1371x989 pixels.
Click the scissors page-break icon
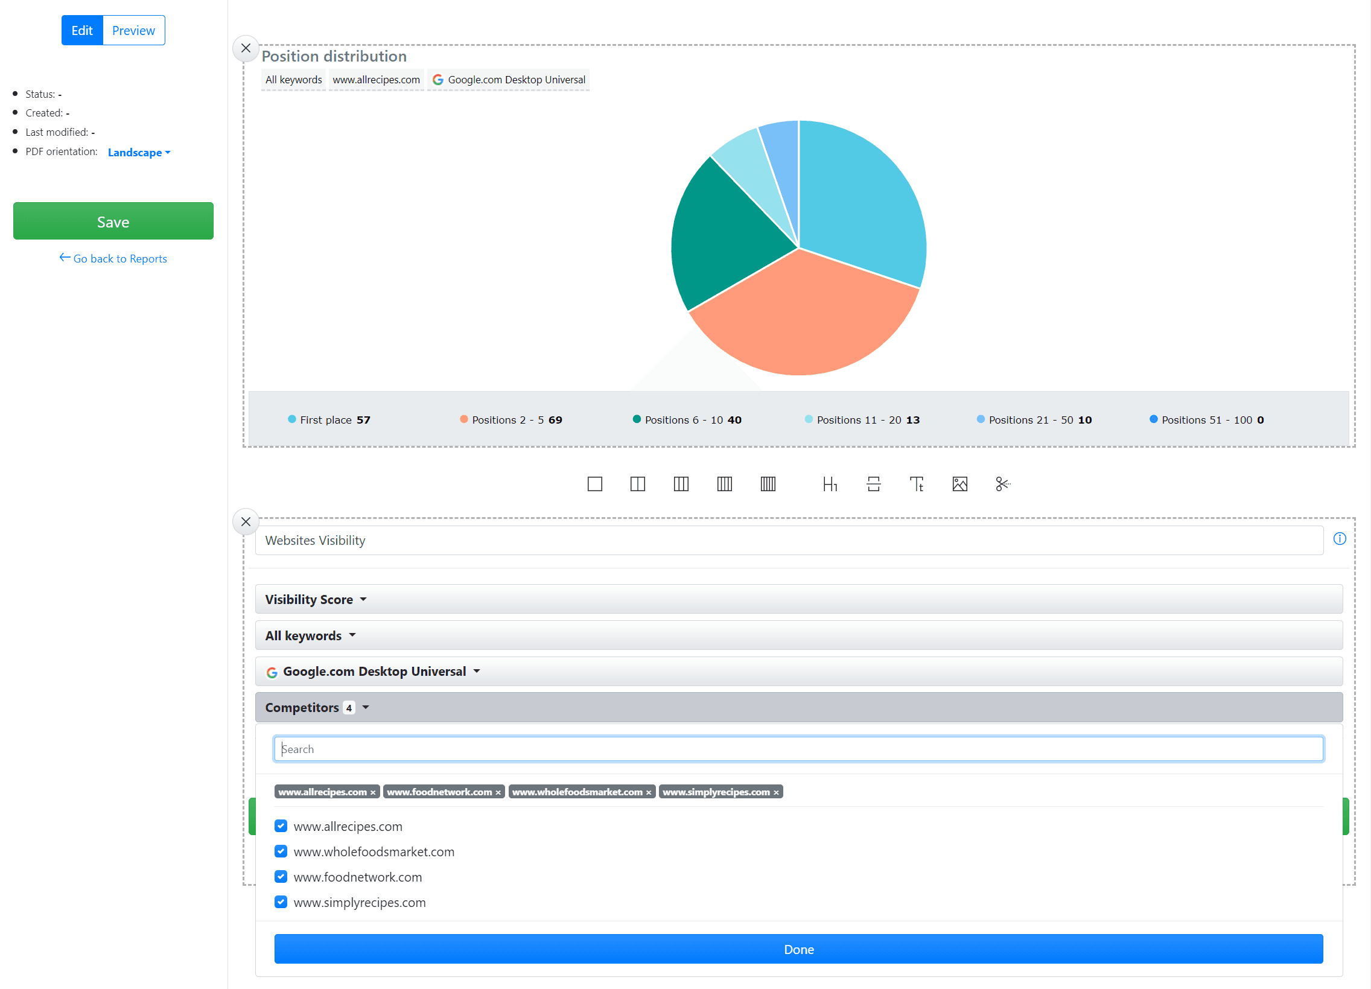point(1003,484)
